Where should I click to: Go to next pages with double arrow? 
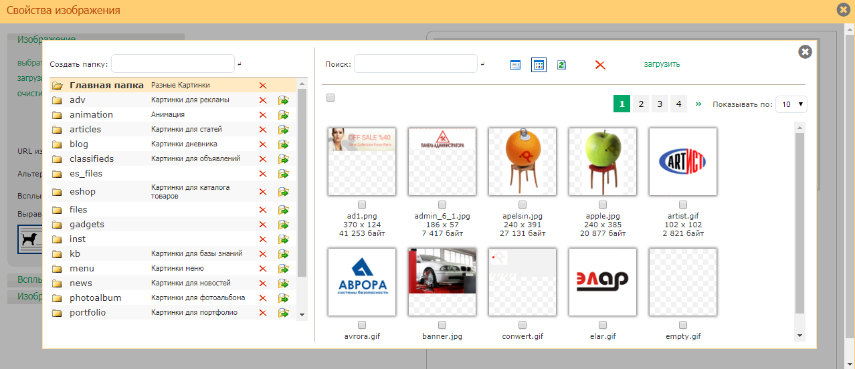698,104
